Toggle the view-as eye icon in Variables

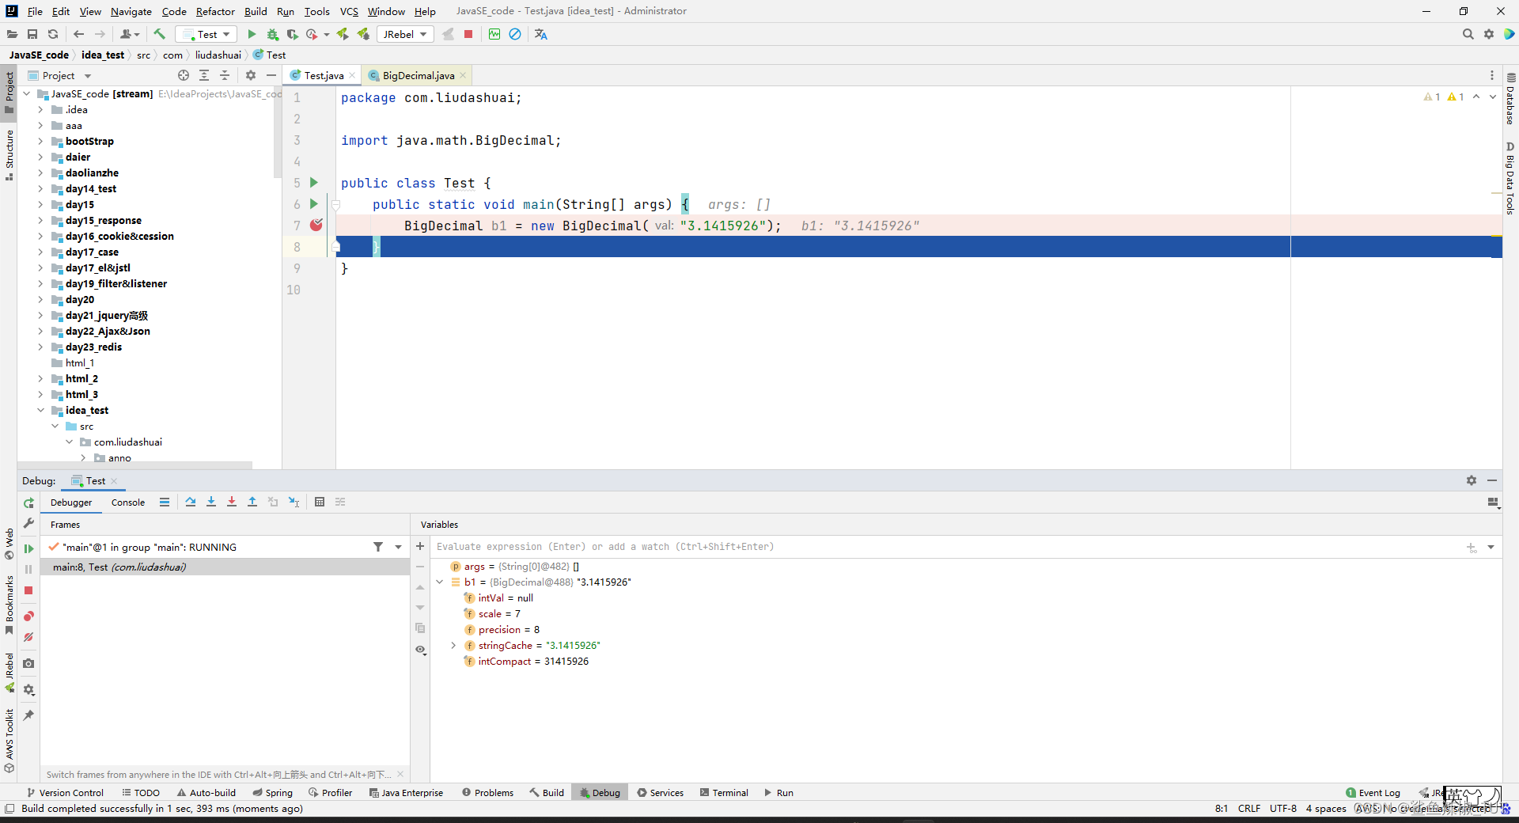coord(420,650)
